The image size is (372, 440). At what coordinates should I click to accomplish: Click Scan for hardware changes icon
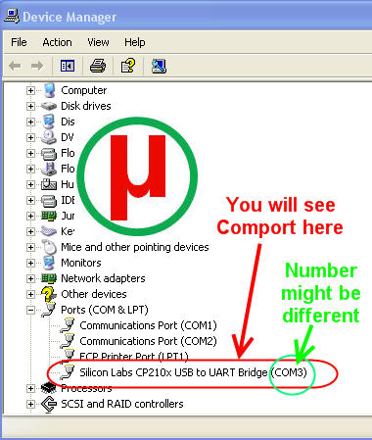(x=159, y=66)
